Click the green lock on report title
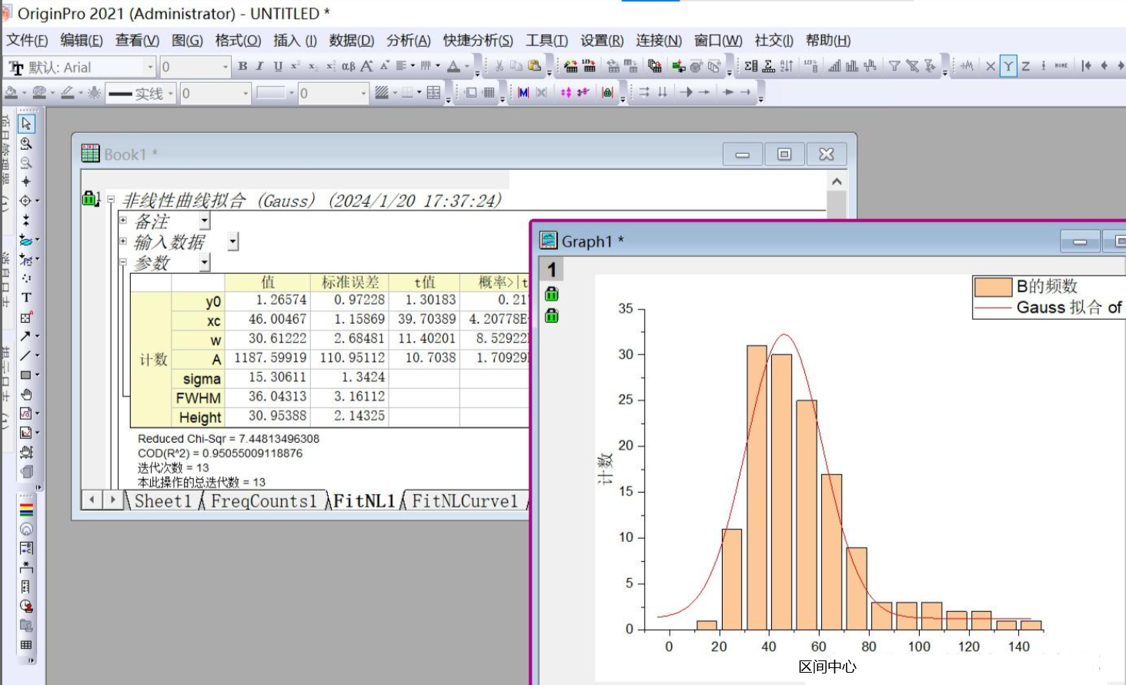The image size is (1126, 685). click(x=89, y=199)
